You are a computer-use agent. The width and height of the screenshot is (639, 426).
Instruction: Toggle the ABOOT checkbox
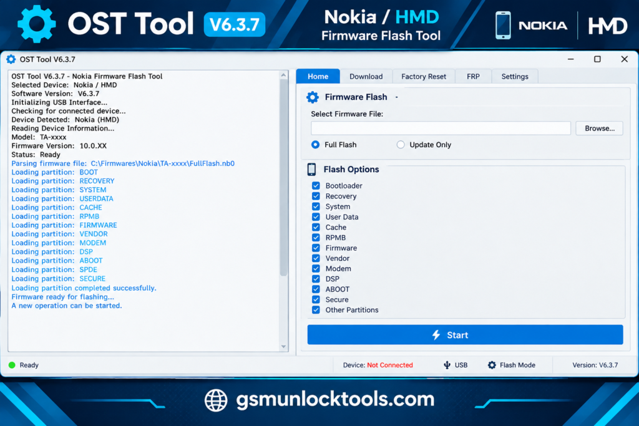(316, 289)
